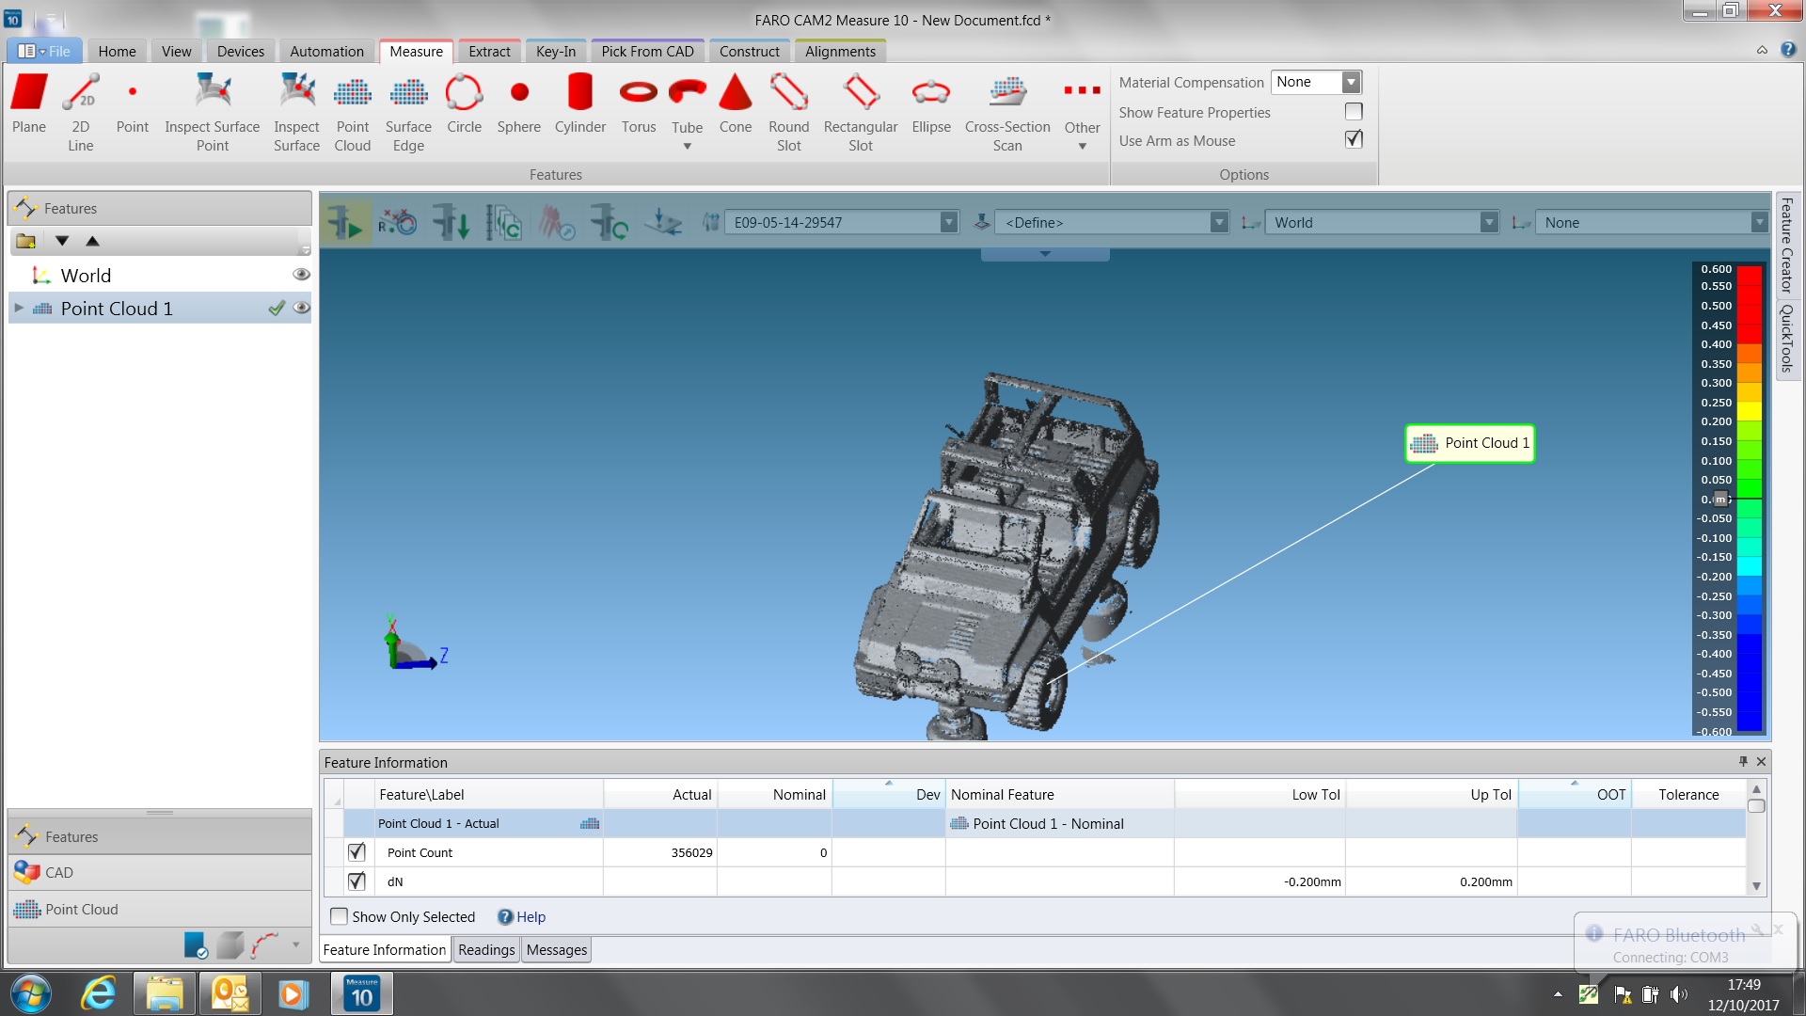
Task: Open the Point Cloud panel button
Action: (160, 909)
